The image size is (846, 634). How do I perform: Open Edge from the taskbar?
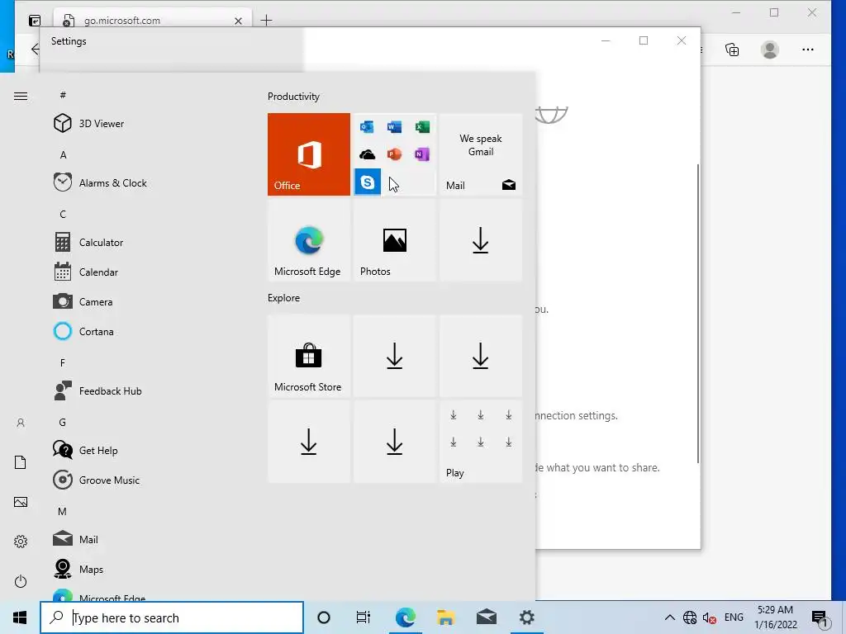click(405, 617)
